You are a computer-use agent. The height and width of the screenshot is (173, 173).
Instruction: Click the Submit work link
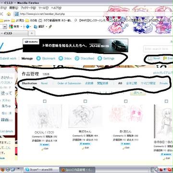click(x=8, y=59)
